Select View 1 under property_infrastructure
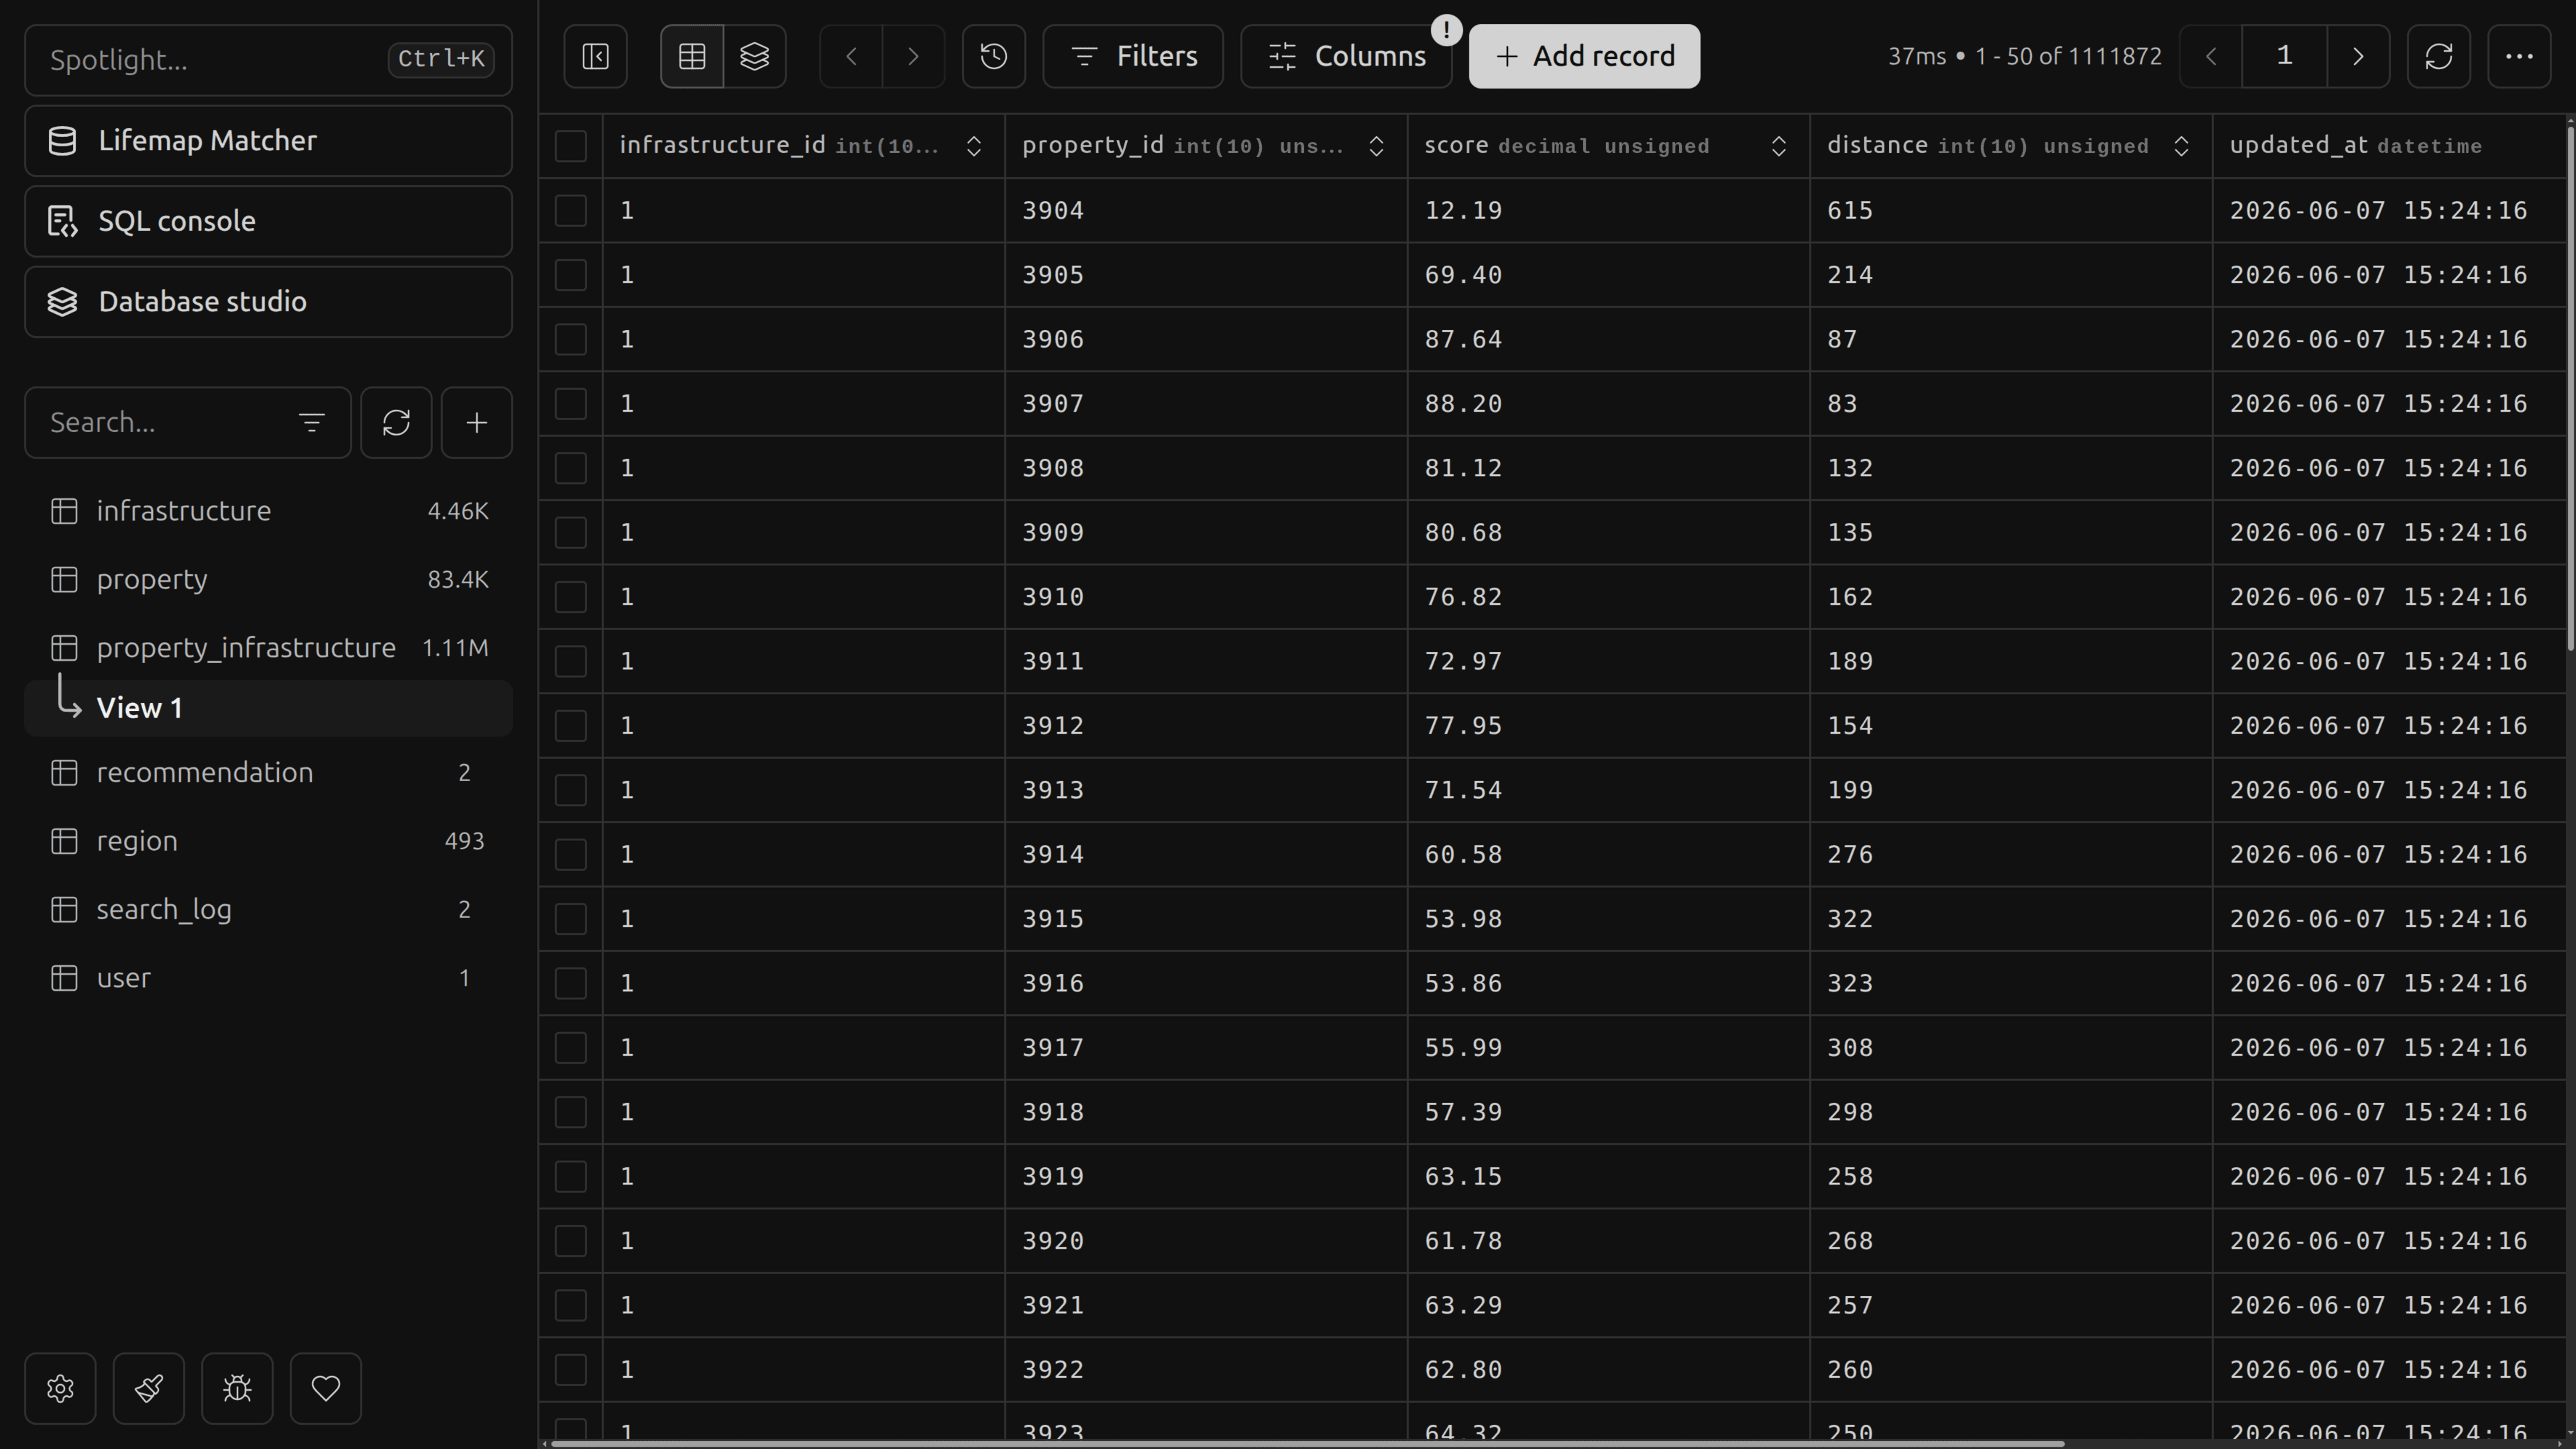 268,708
